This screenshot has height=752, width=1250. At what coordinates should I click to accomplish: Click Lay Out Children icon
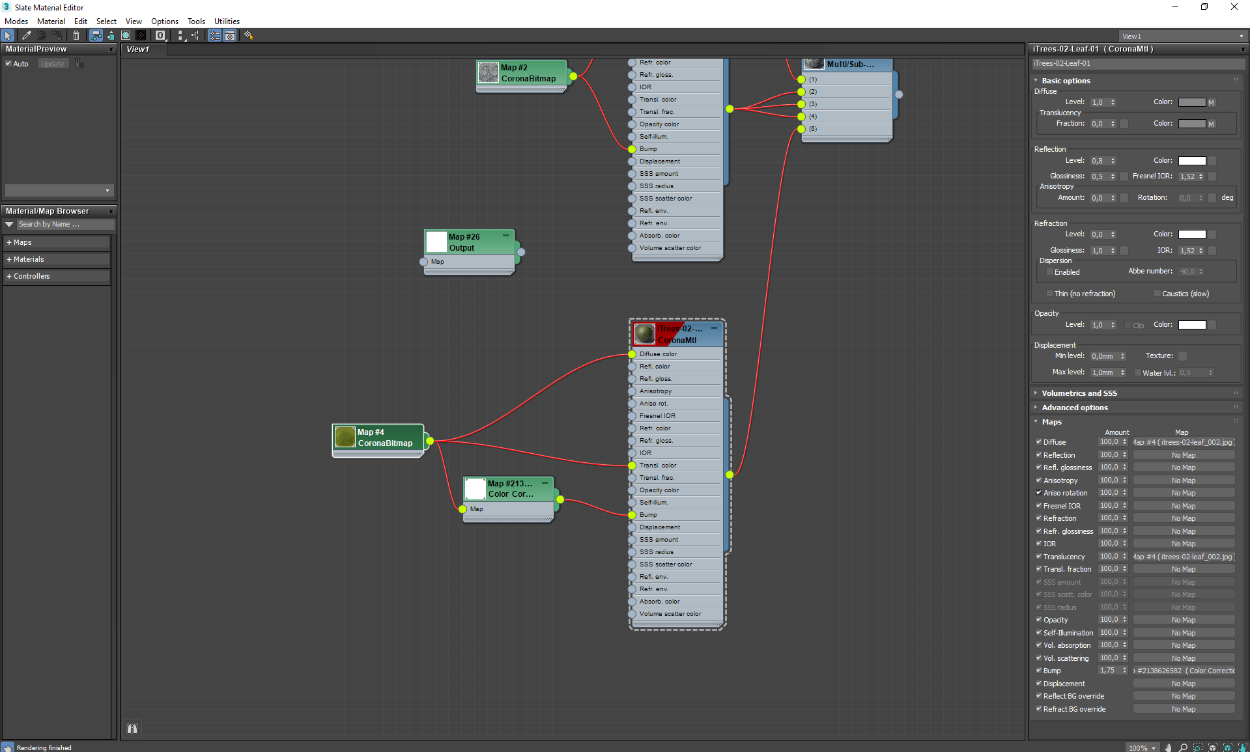tap(195, 36)
